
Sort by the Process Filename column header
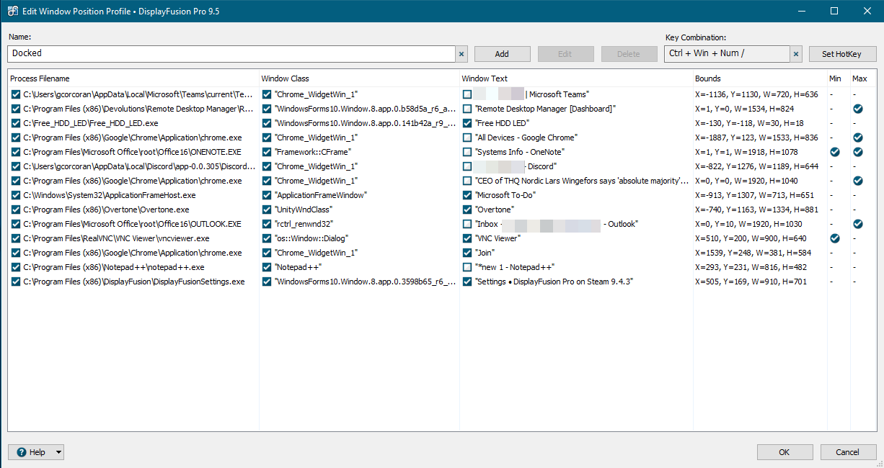tap(40, 78)
